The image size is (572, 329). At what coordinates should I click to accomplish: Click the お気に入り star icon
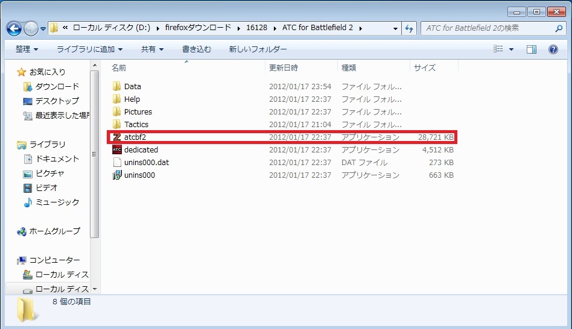click(x=22, y=72)
